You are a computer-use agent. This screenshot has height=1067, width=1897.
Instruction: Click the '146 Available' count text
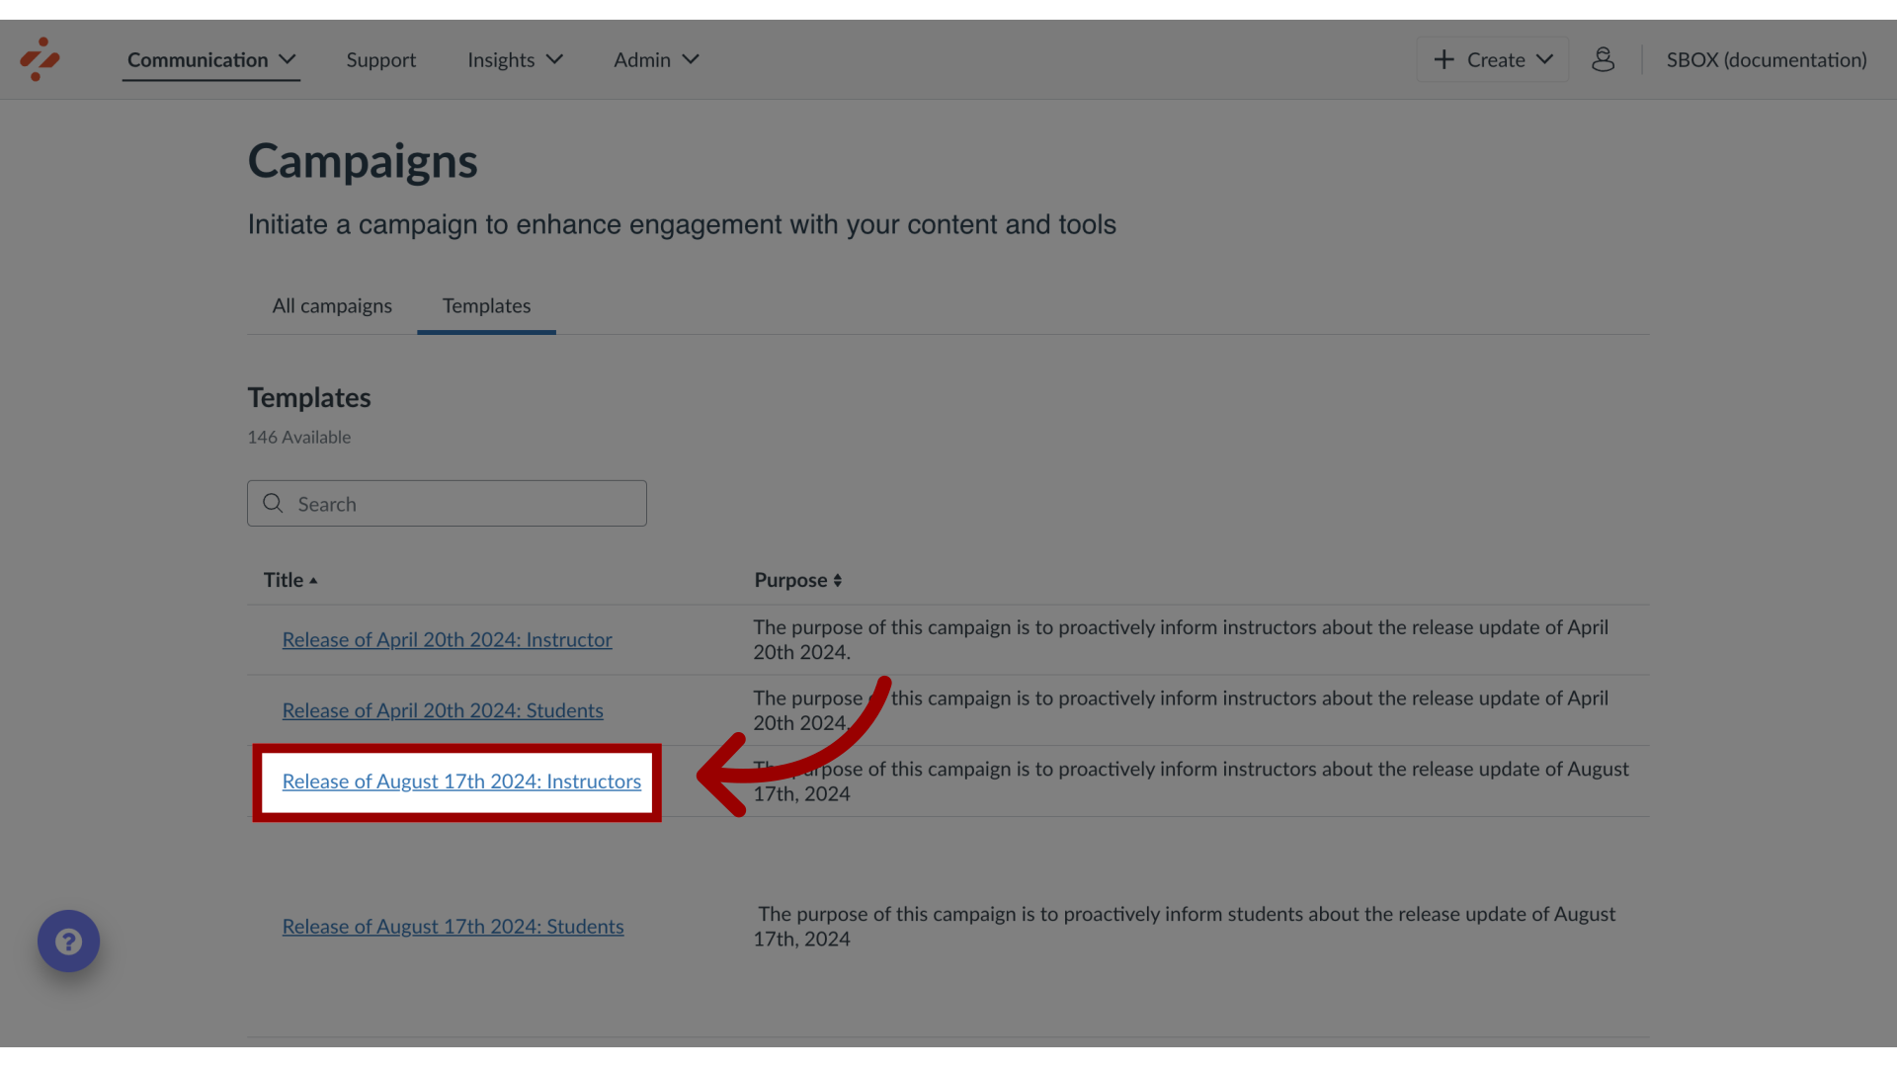pos(298,437)
